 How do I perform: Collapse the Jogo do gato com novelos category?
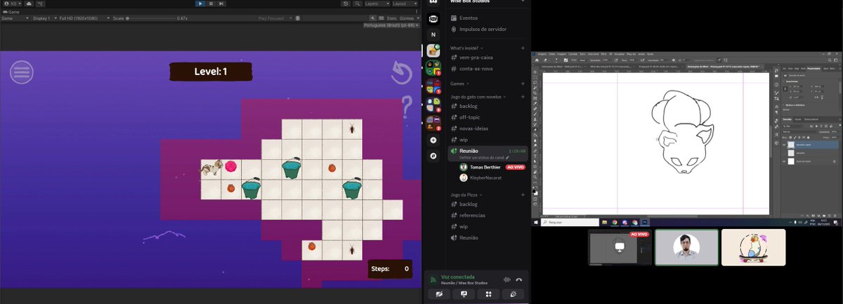pos(478,97)
